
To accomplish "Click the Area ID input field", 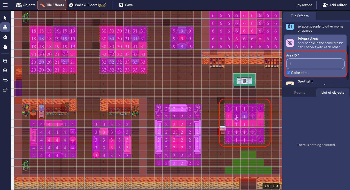I will tap(315, 64).
